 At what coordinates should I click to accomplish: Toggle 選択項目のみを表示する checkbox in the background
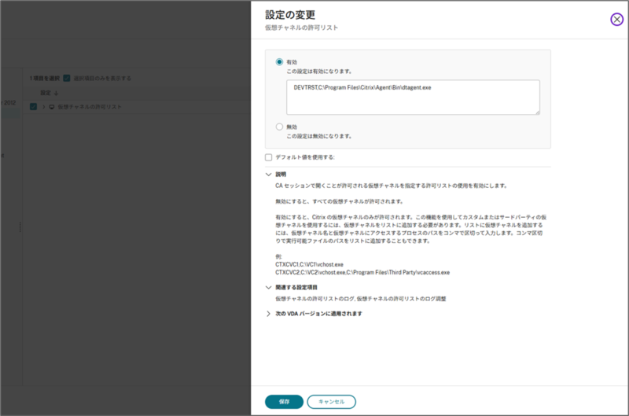coord(67,78)
